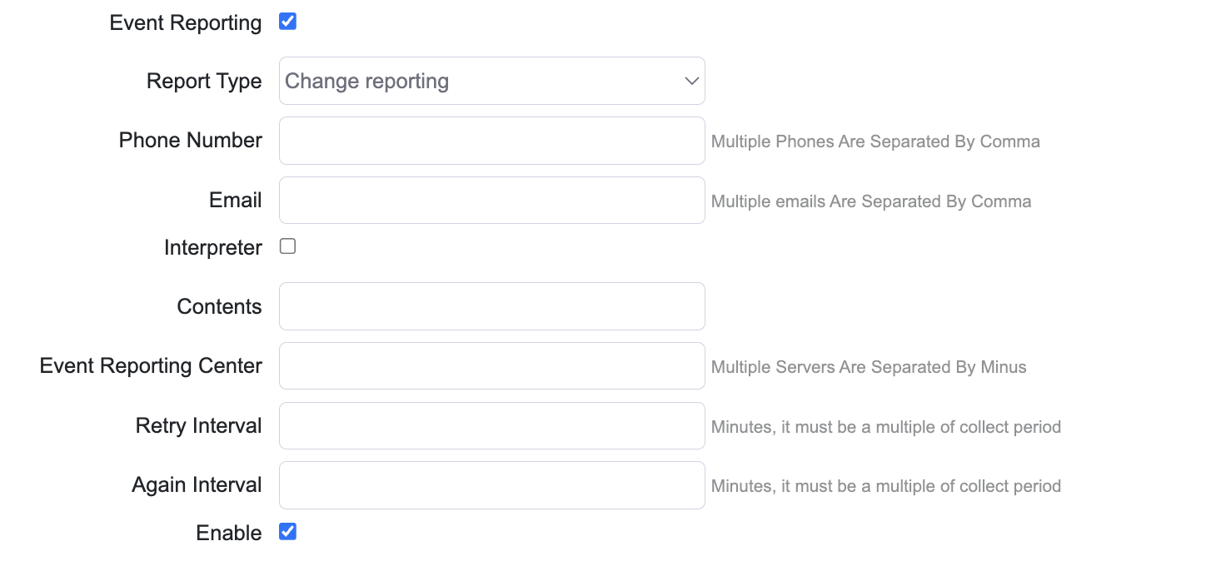Click the 'Again Interval' label
Viewport: 1221px width, 561px height.
(x=197, y=485)
